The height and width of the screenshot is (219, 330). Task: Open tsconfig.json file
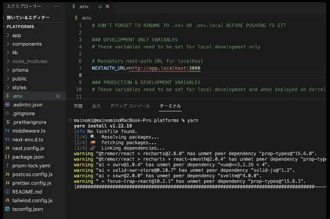coord(27,209)
